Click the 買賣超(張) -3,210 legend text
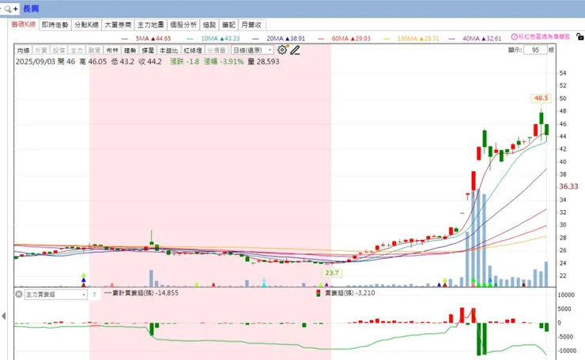The image size is (585, 360). (x=349, y=293)
